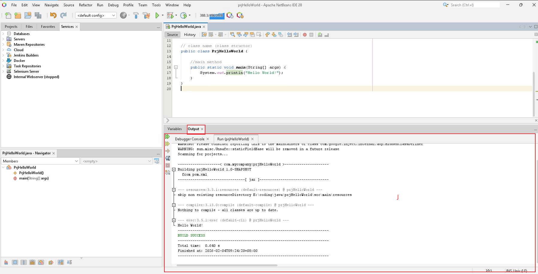This screenshot has height=274, width=538.
Task: Select main(String[] args) in Navigator
Action: coord(34,178)
